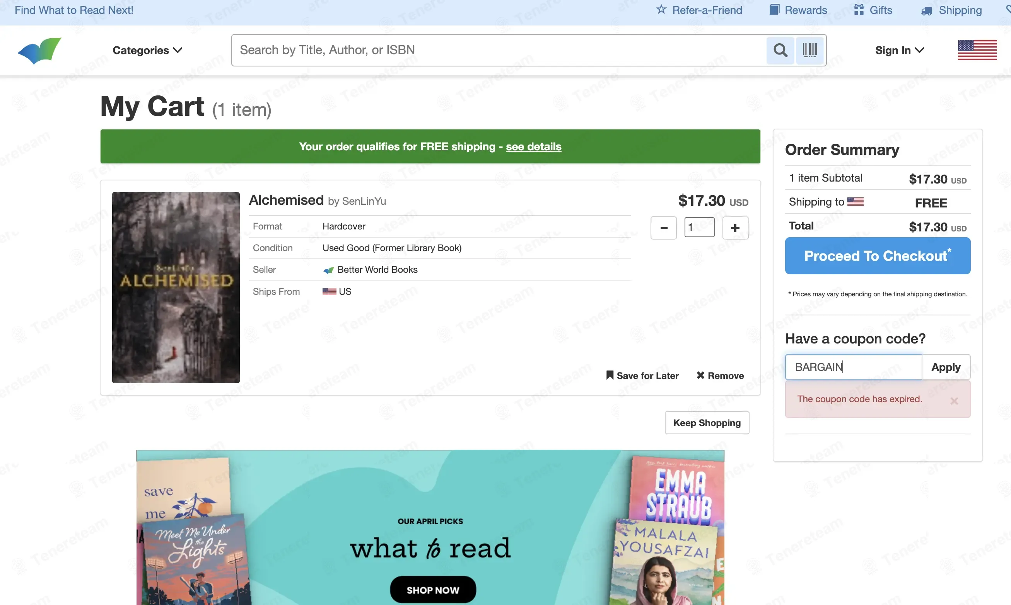This screenshot has width=1011, height=605.
Task: Click Find What to Read Next link
Action: coord(74,10)
